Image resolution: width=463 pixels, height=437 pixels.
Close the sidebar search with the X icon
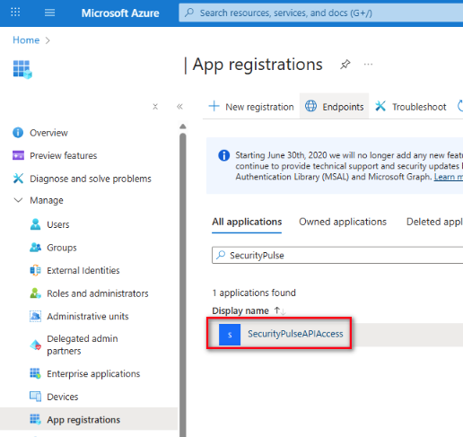pyautogui.click(x=155, y=107)
